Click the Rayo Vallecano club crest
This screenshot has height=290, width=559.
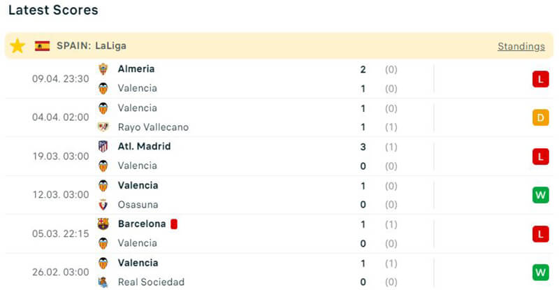click(103, 127)
